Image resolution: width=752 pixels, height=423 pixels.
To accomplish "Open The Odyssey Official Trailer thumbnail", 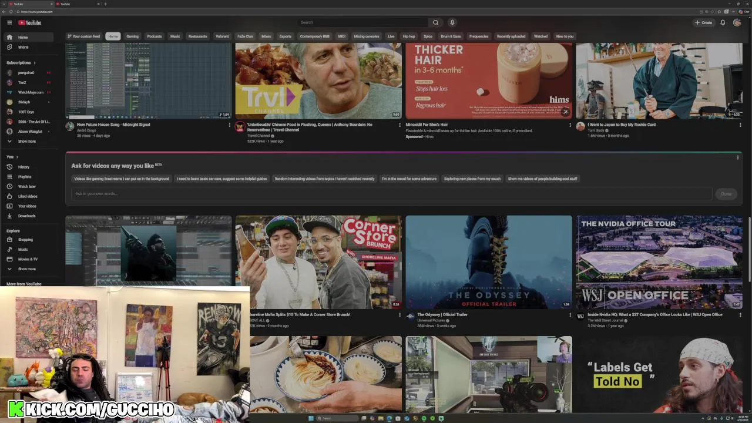I will click(x=489, y=262).
